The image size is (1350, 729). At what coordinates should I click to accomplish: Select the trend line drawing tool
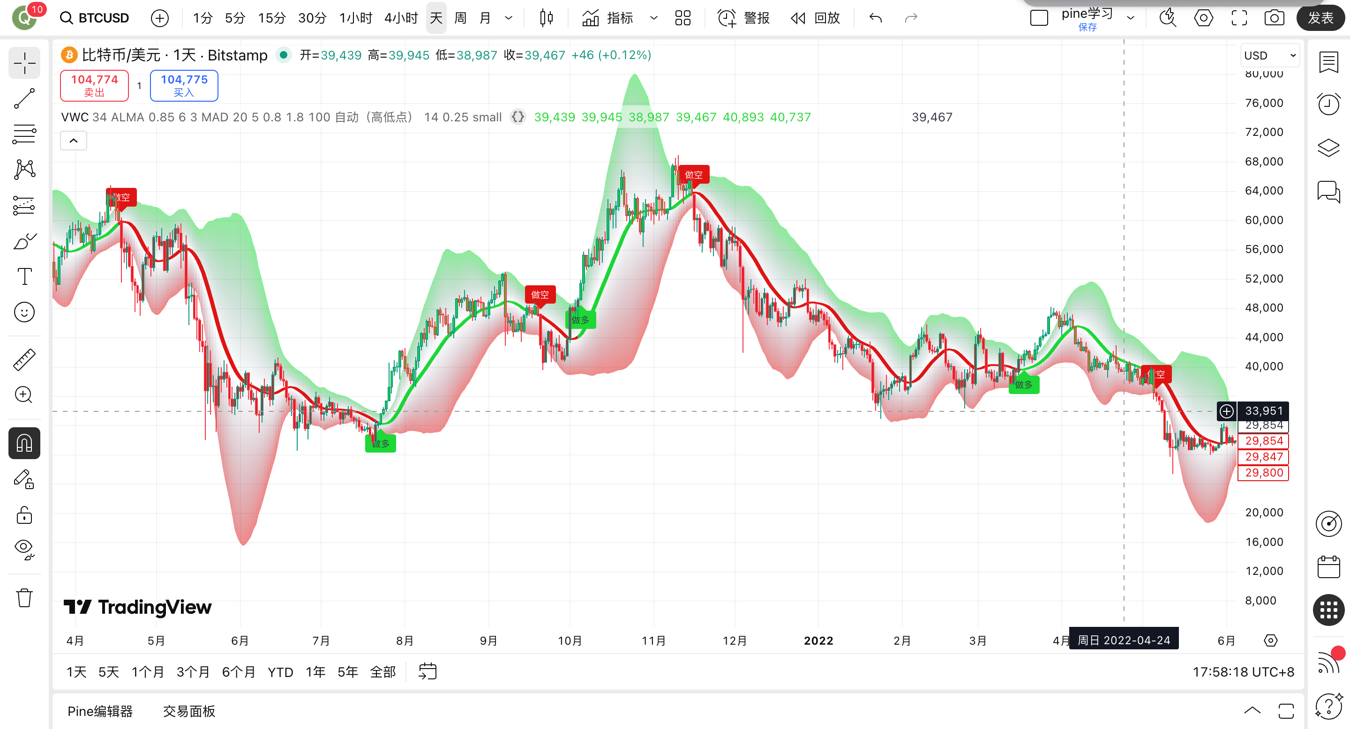pos(24,98)
